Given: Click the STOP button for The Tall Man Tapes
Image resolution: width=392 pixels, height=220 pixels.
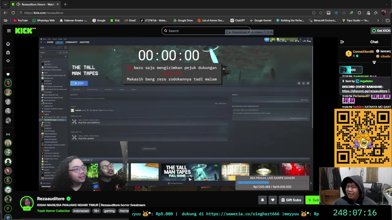Looking at the screenshot, I should click(79, 83).
